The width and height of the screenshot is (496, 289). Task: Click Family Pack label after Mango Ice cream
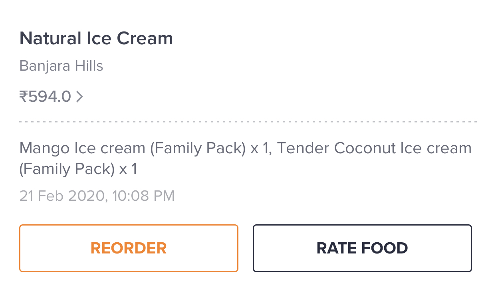pos(198,148)
